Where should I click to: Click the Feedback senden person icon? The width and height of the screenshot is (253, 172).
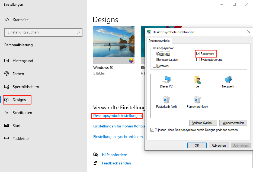click(95, 163)
